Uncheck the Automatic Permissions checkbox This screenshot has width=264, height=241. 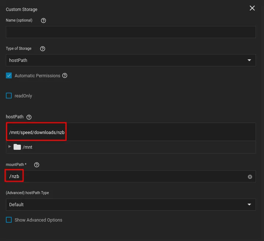(9, 75)
